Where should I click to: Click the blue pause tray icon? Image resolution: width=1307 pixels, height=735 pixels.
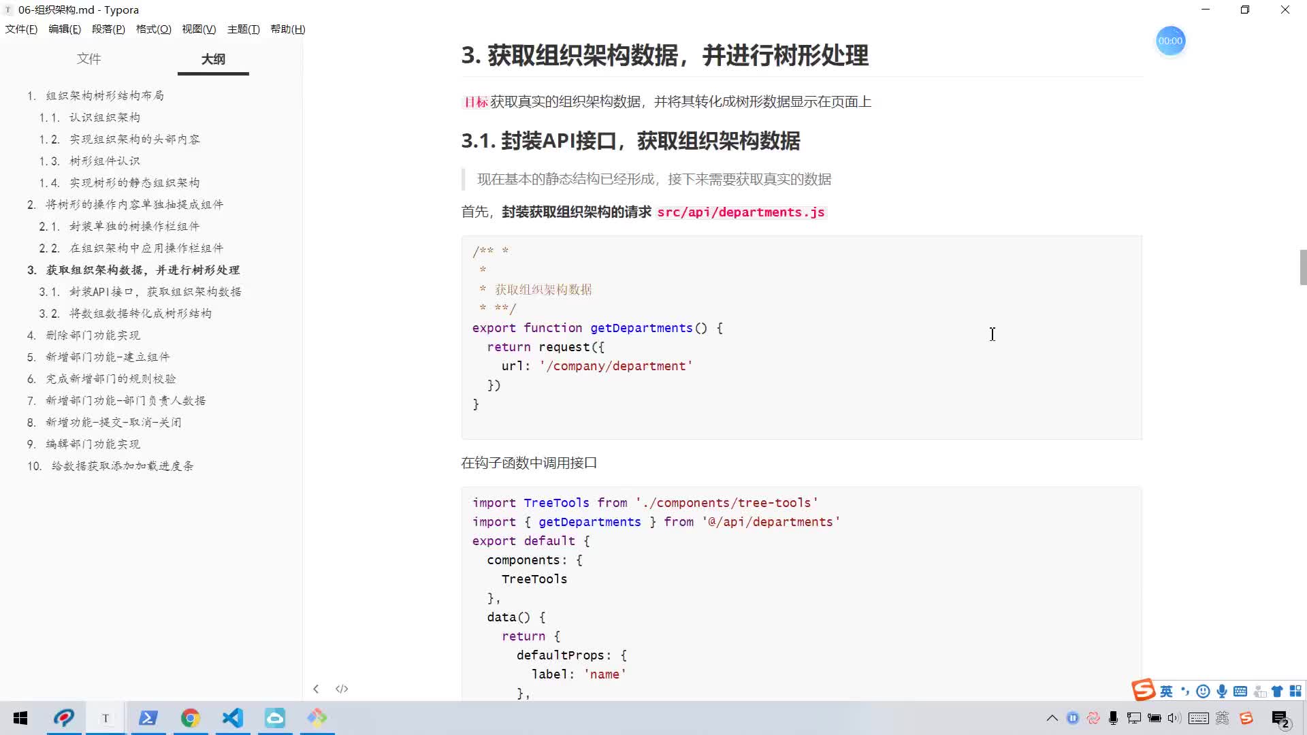click(1073, 718)
